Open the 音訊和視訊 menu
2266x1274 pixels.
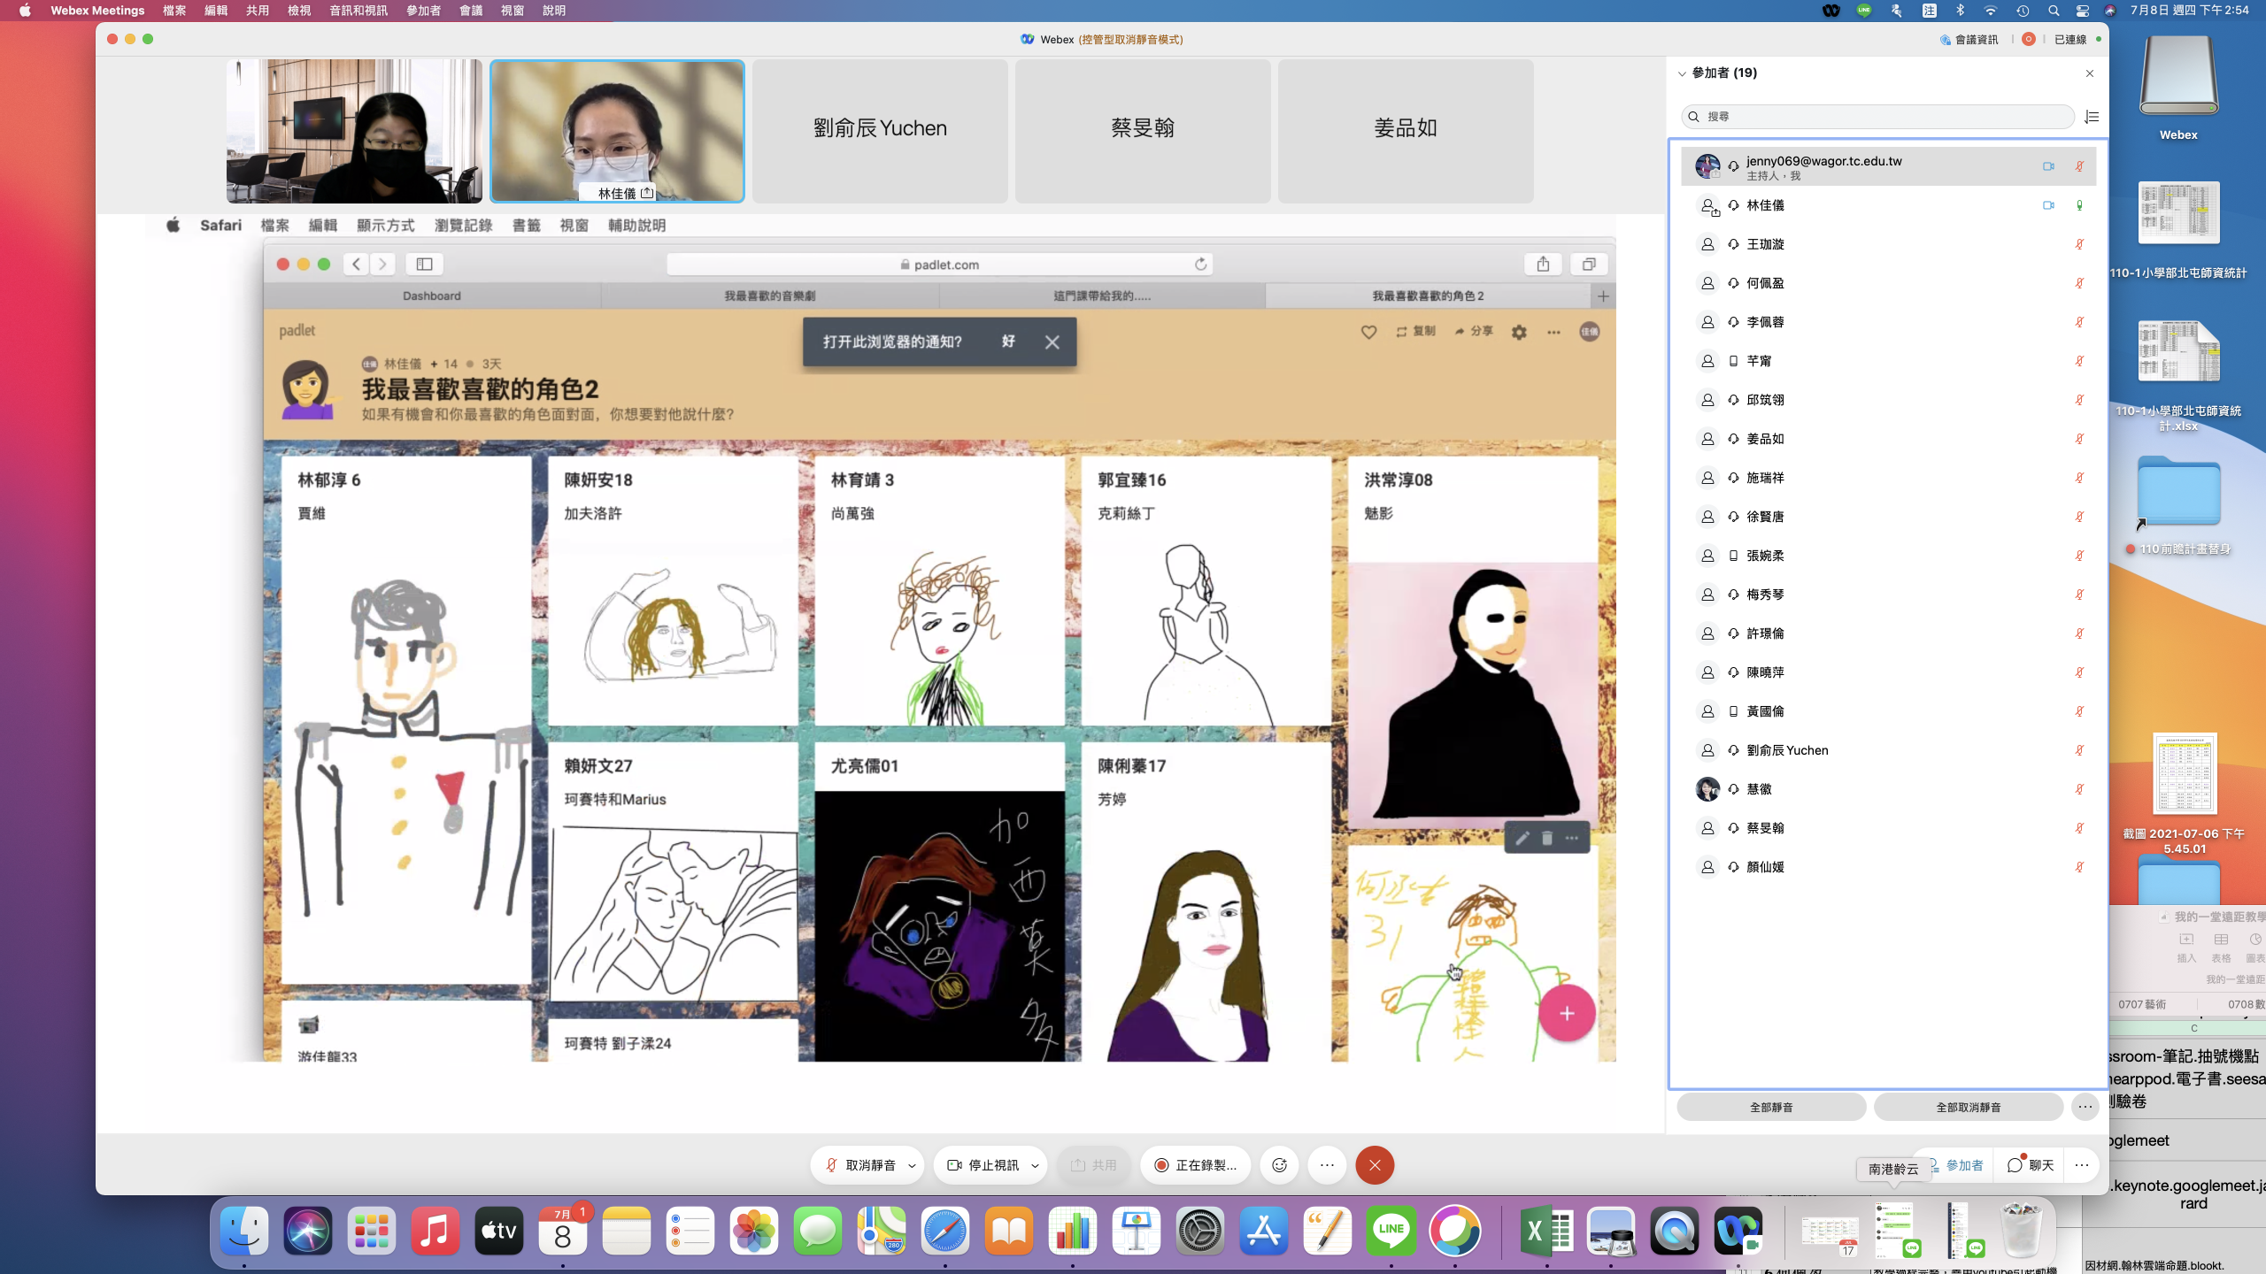click(358, 11)
